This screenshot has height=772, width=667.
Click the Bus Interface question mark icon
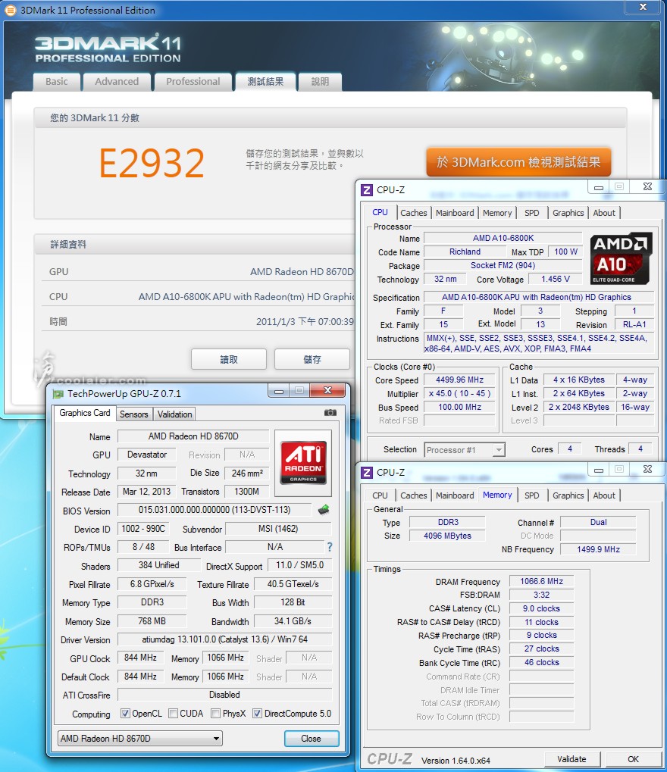330,547
